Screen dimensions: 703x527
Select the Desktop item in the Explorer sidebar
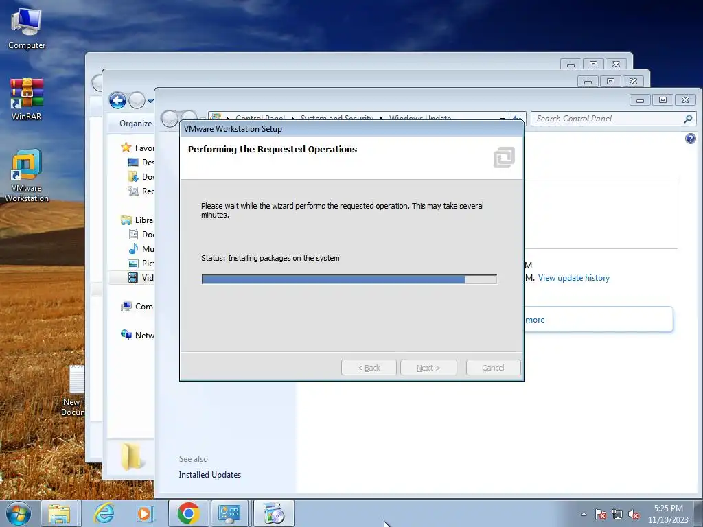point(141,162)
